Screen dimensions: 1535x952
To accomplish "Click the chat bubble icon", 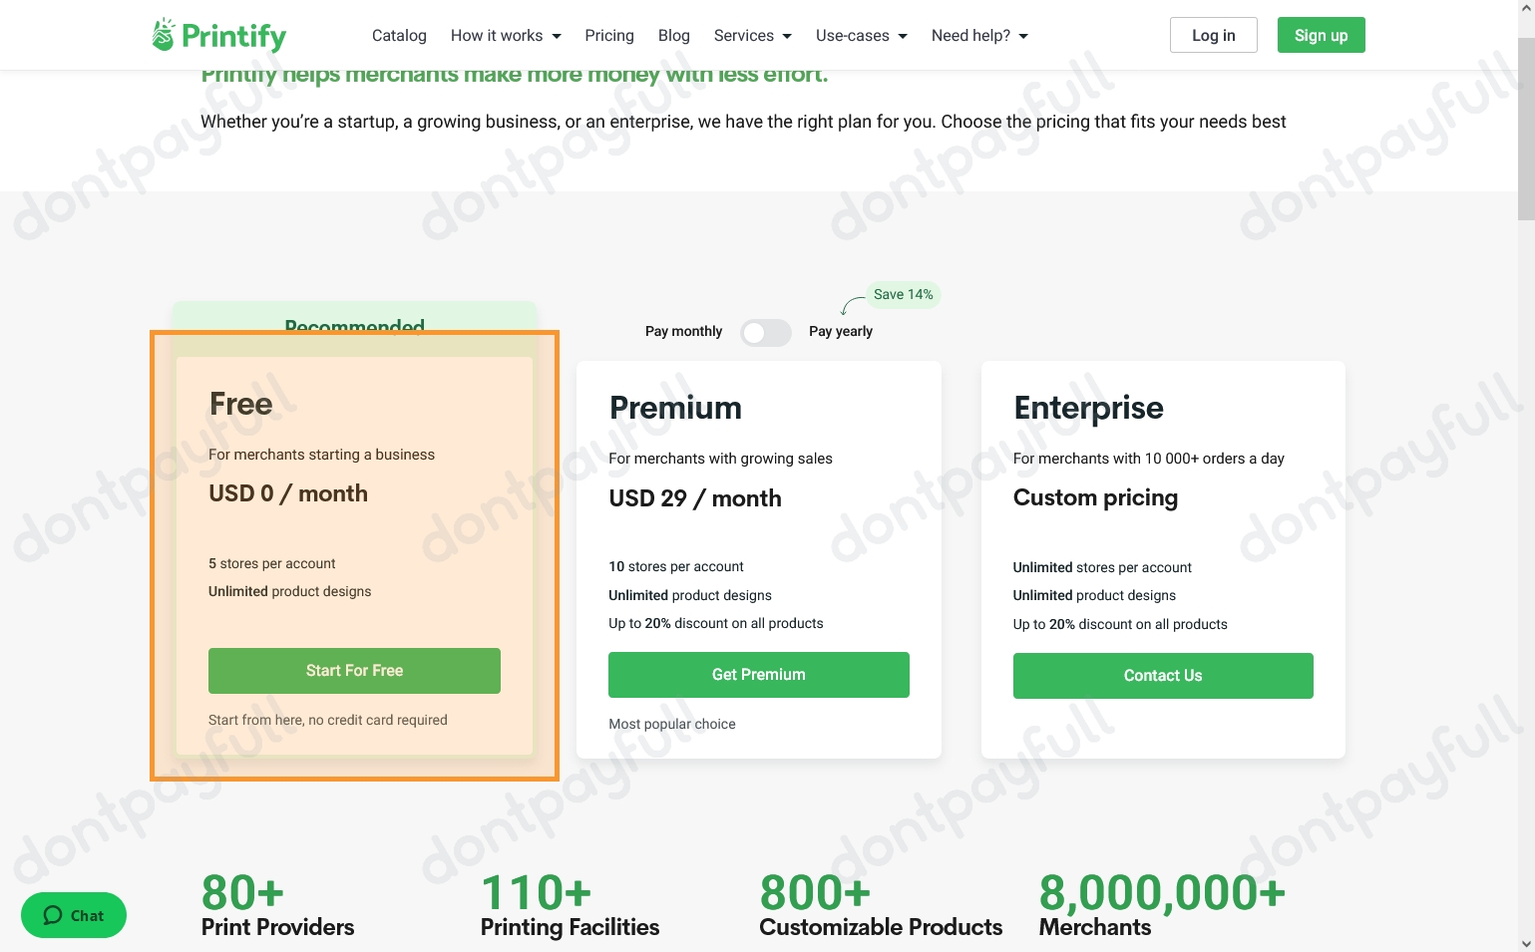I will (53, 915).
